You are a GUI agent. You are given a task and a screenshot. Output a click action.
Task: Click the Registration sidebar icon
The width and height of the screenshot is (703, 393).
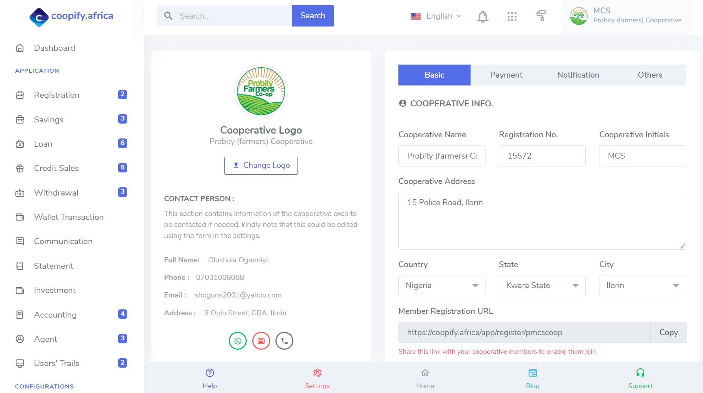(x=20, y=95)
